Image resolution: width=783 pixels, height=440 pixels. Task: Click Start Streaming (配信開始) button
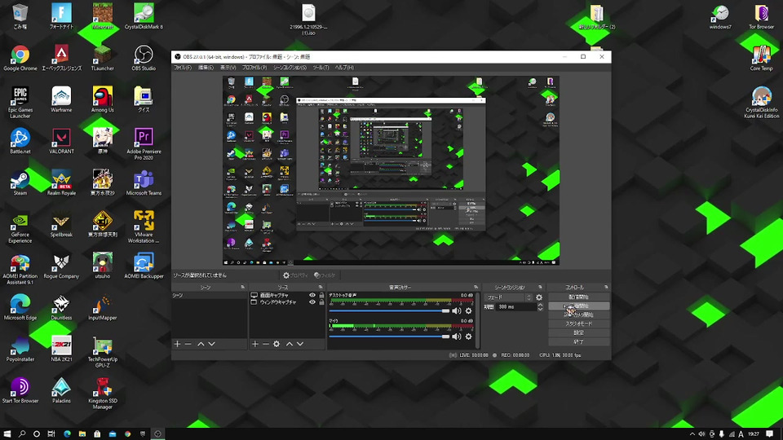point(578,297)
